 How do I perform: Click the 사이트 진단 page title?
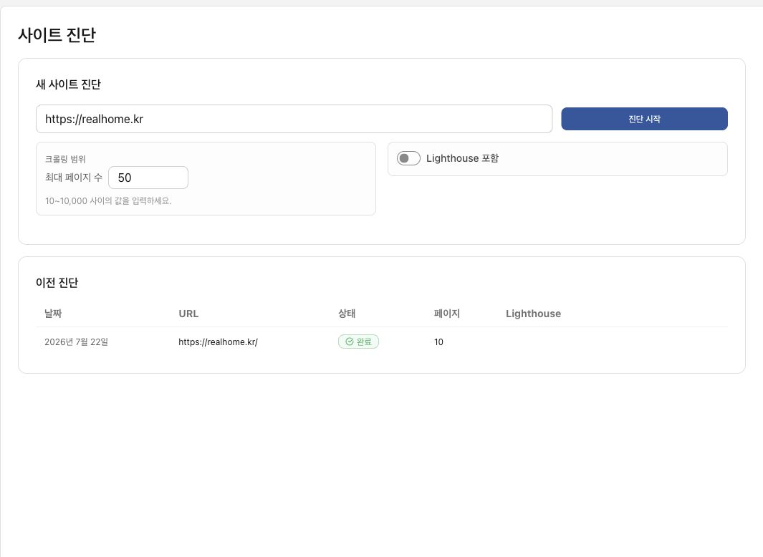(x=57, y=35)
